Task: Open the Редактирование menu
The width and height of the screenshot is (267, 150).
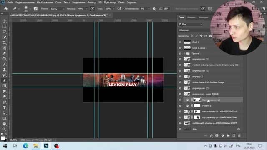Action: pyautogui.click(x=25, y=2)
